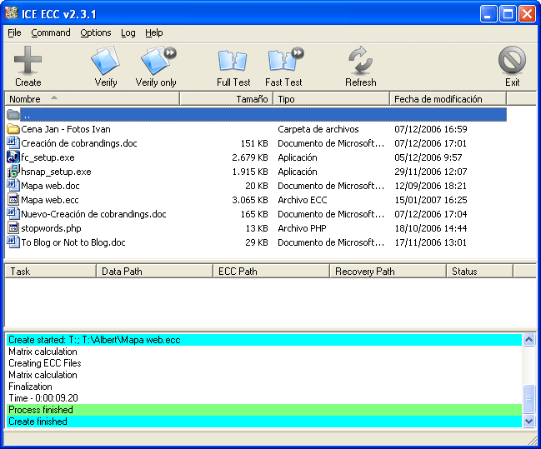
Task: Click the hsnap_setup.exe installer icon
Action: (13, 171)
